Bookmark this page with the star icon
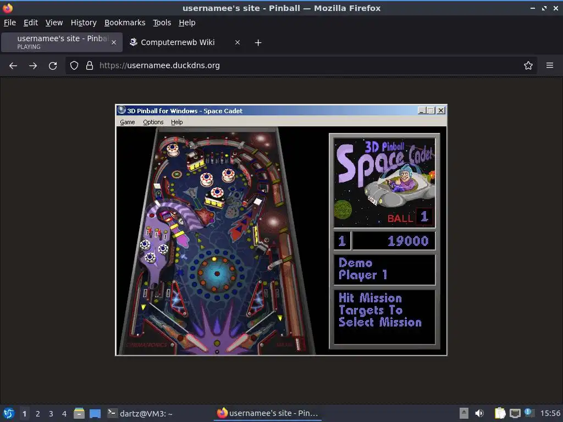Screen dimensions: 563x422 pos(528,65)
